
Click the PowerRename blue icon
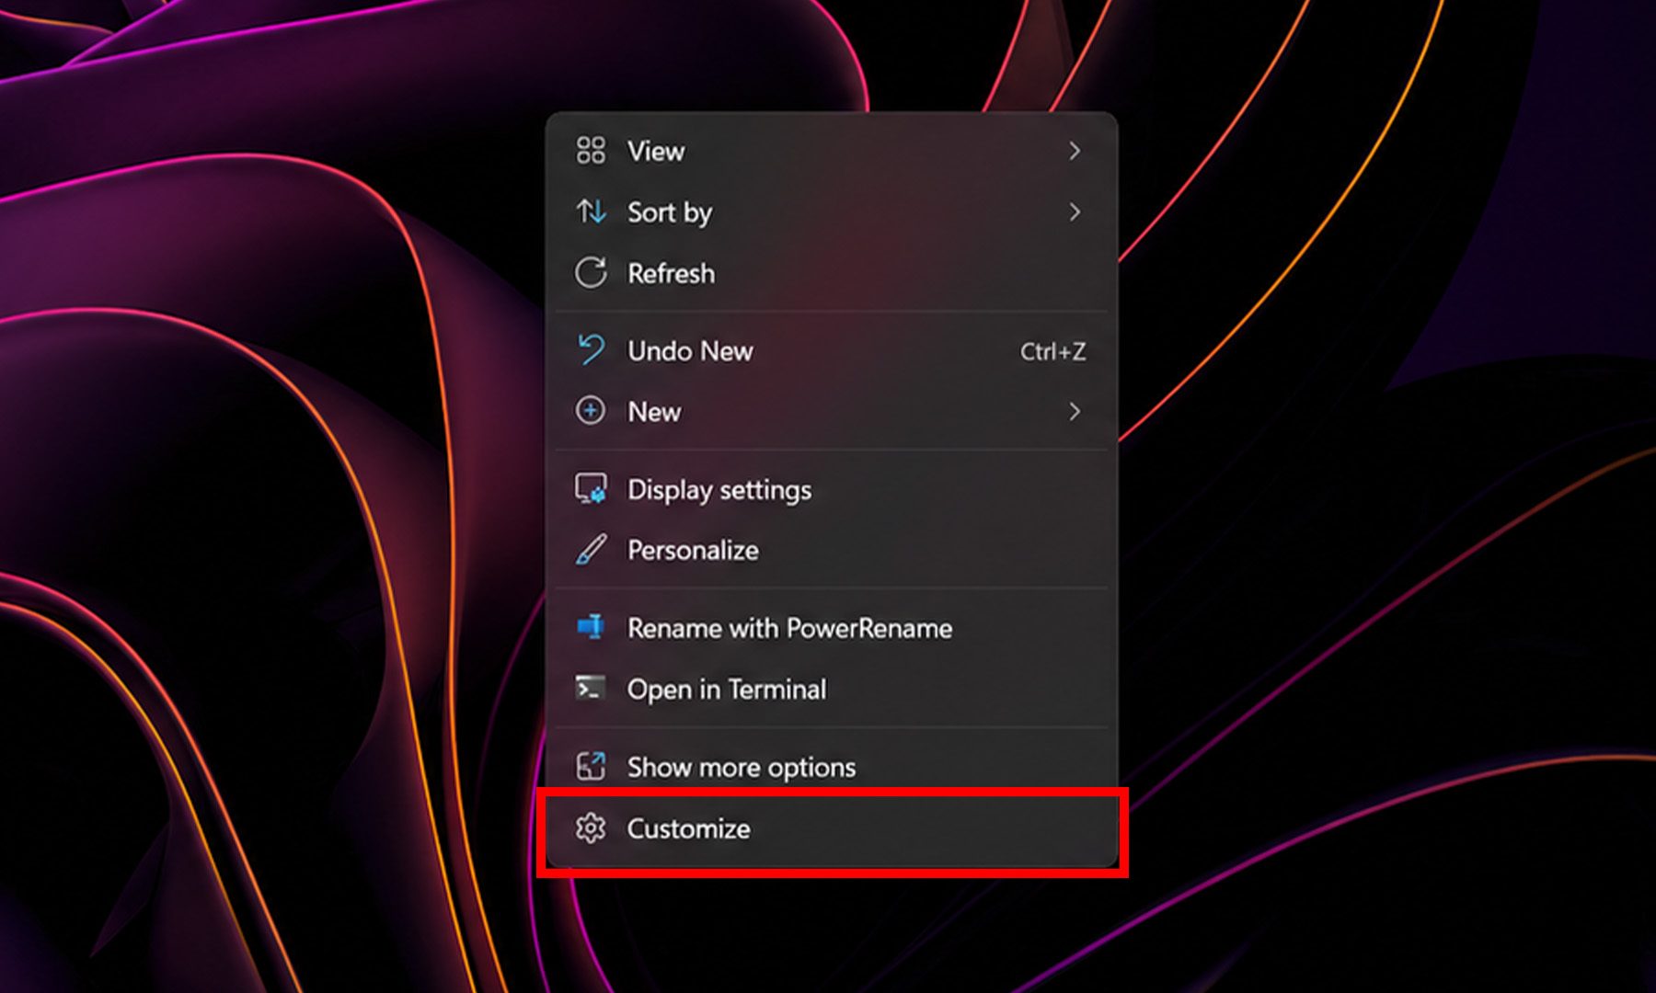pyautogui.click(x=591, y=627)
